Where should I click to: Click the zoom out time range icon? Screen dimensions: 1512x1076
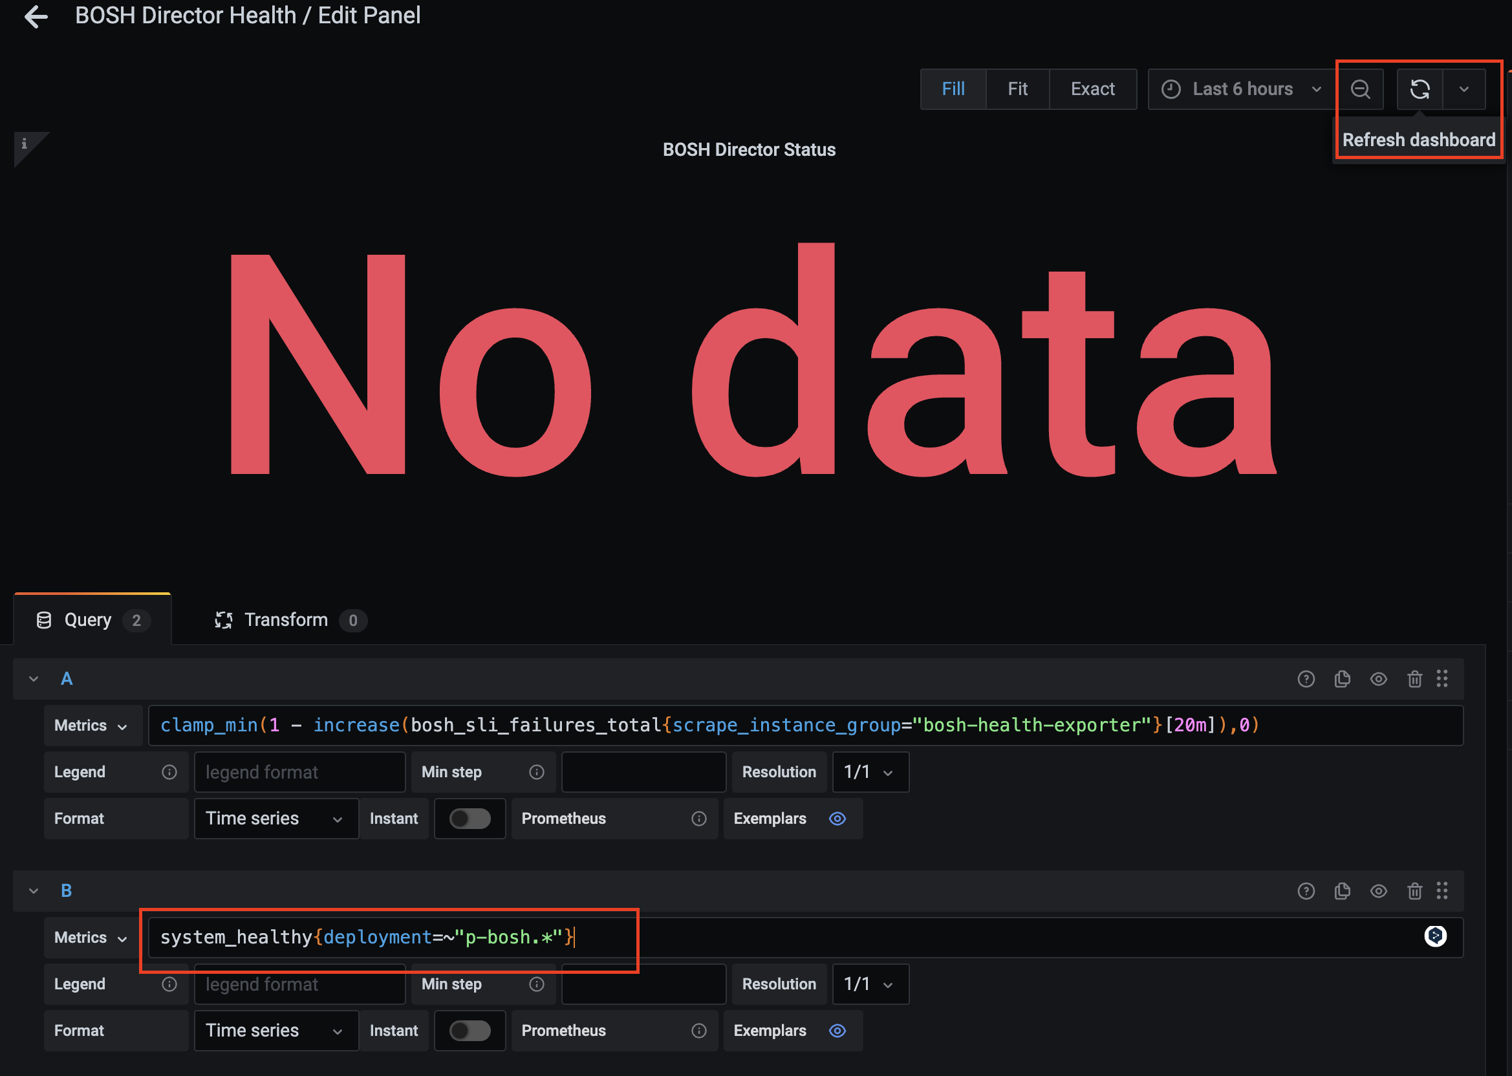[x=1360, y=89]
